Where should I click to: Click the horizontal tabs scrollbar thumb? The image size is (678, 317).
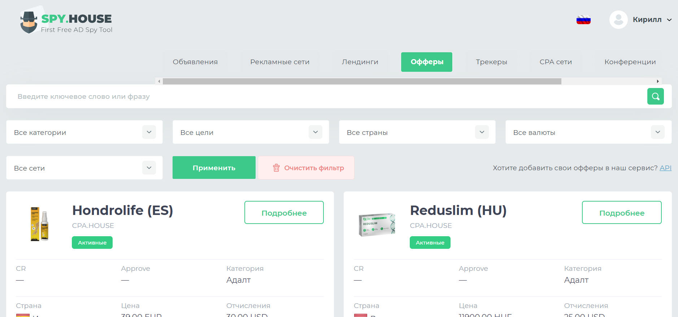(362, 82)
